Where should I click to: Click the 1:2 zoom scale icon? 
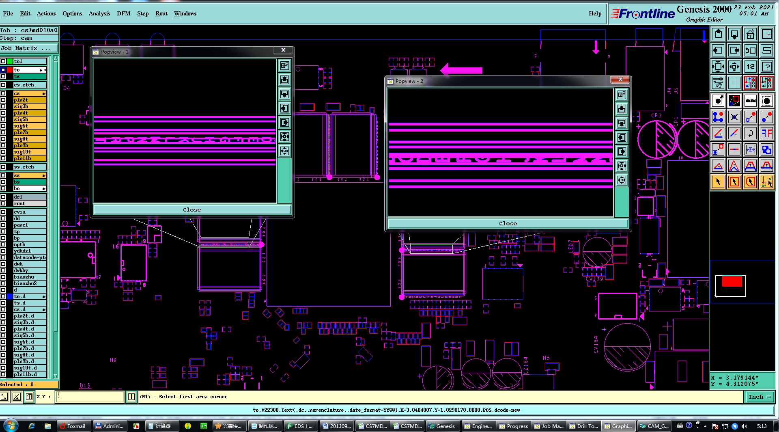[751, 67]
